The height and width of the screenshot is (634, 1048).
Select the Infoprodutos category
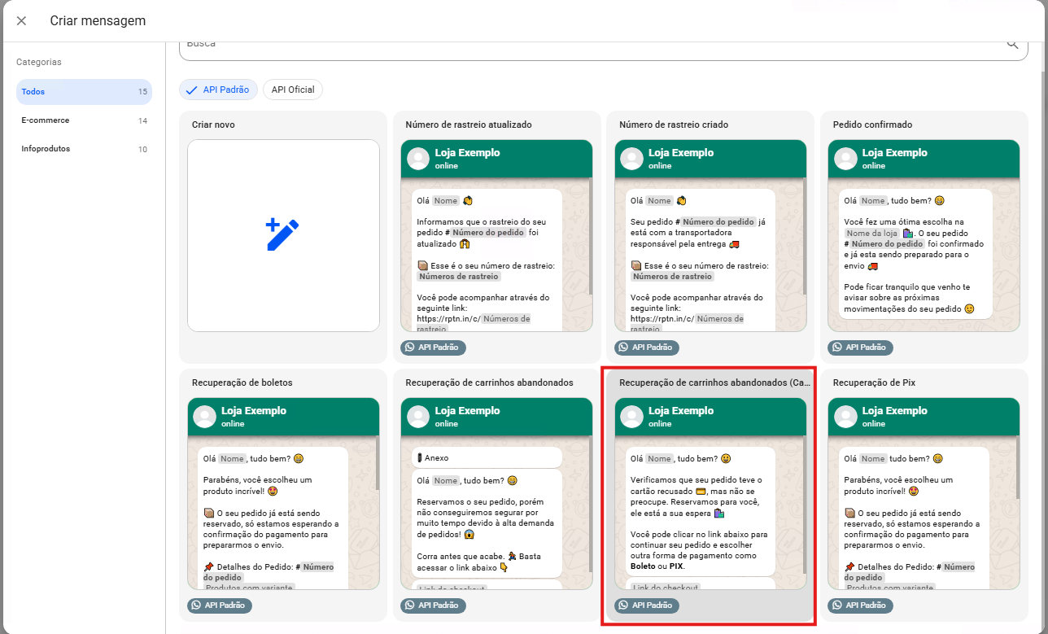[x=84, y=149]
